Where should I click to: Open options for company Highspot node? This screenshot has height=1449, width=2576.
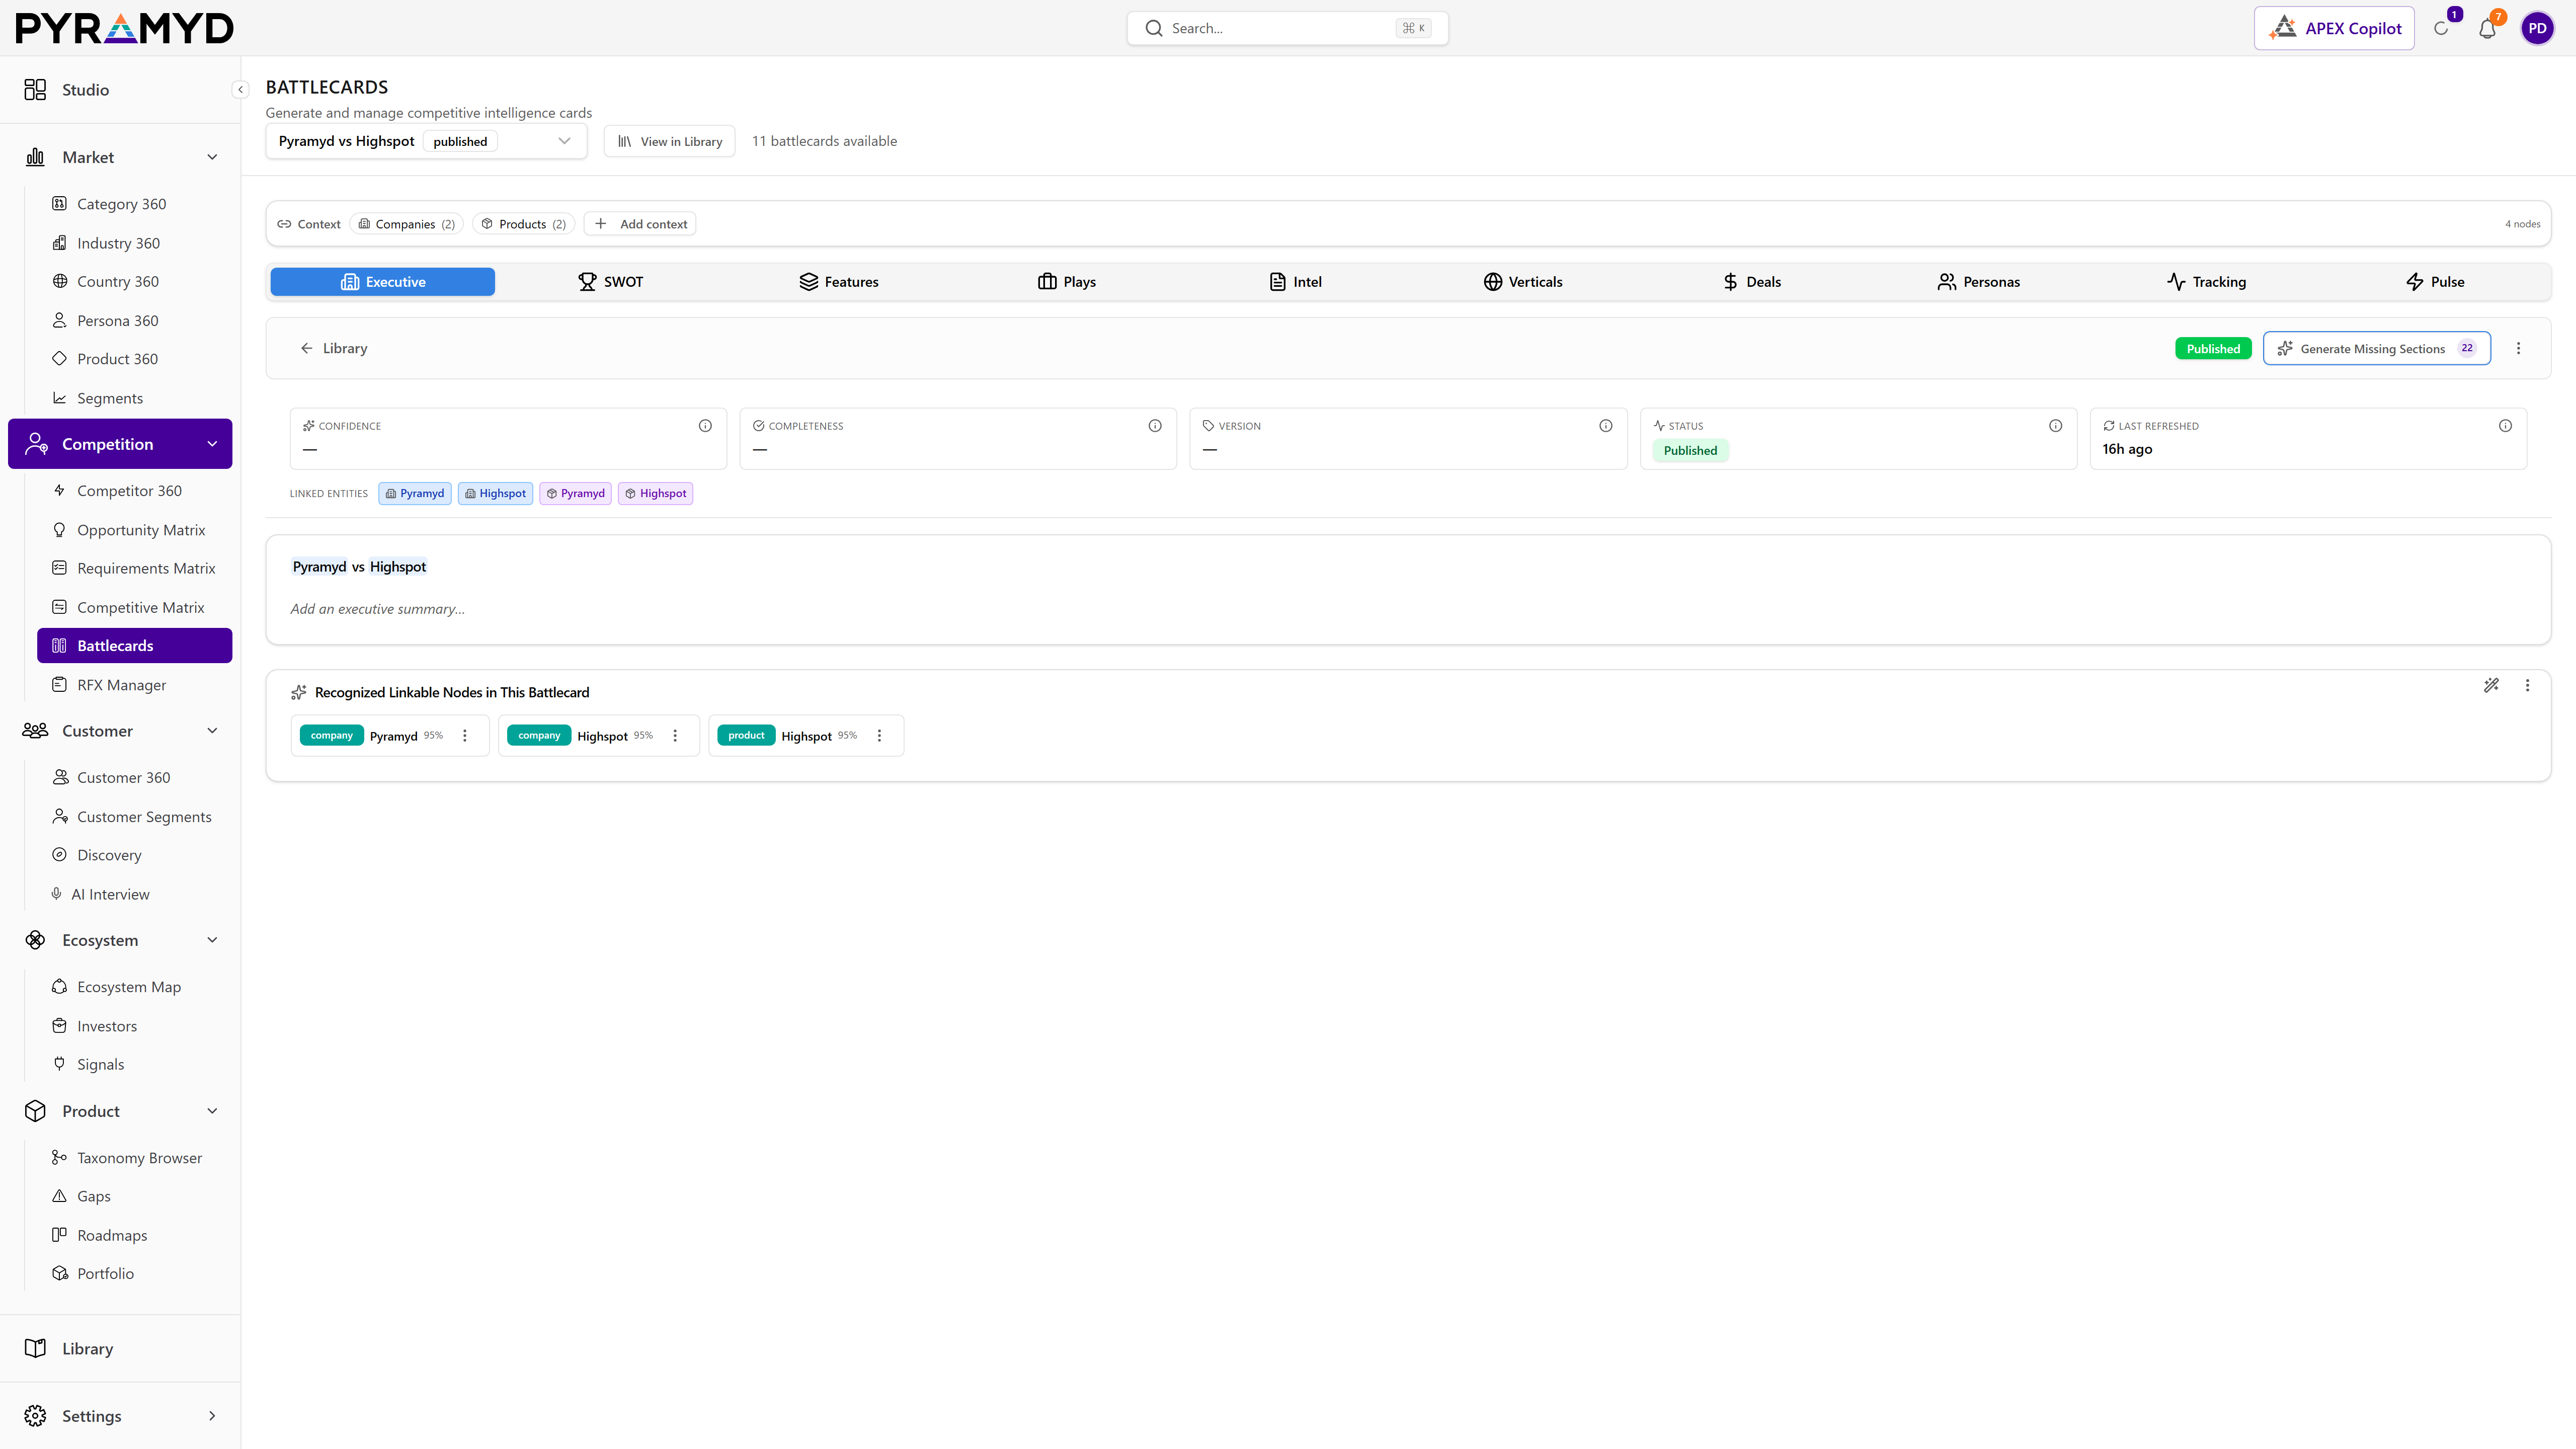coord(675,736)
